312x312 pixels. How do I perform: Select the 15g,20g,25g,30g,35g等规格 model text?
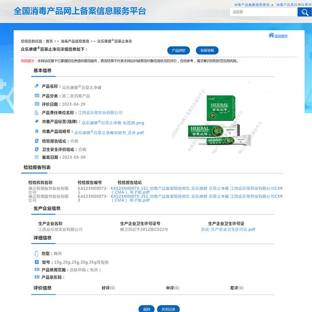[82, 262]
